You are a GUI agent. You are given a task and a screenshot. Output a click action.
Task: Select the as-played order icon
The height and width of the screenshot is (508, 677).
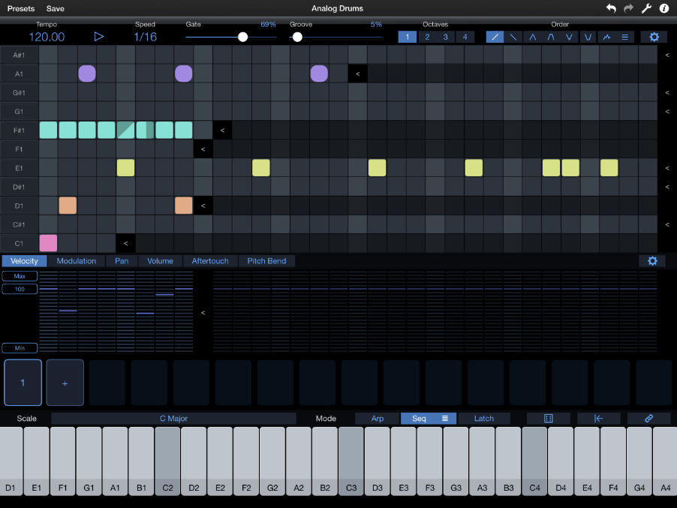pos(626,36)
